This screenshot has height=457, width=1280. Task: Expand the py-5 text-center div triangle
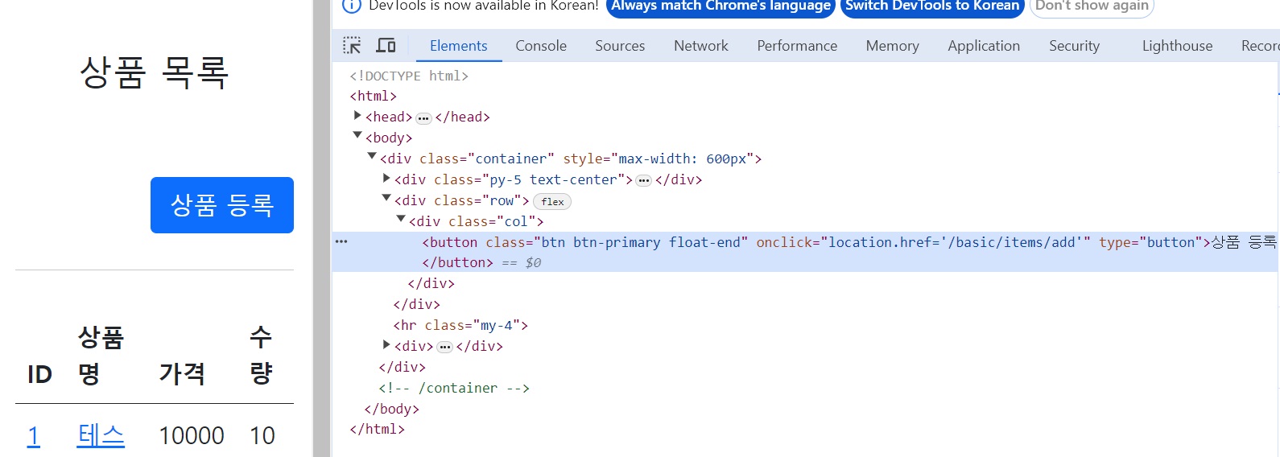point(386,179)
